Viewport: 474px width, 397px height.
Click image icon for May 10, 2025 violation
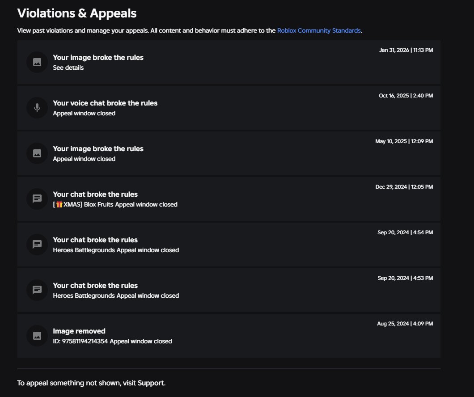coord(37,153)
